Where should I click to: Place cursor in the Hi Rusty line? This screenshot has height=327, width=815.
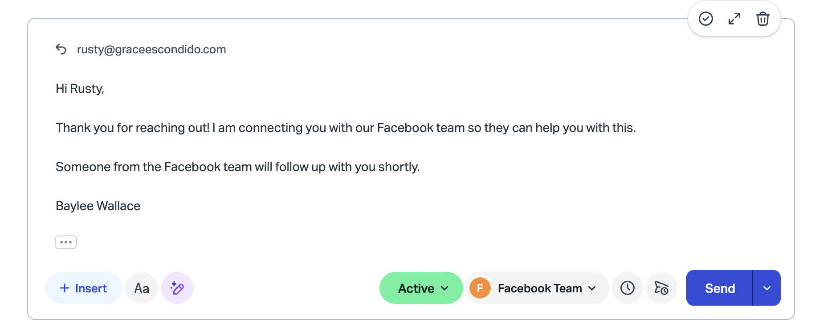click(80, 89)
